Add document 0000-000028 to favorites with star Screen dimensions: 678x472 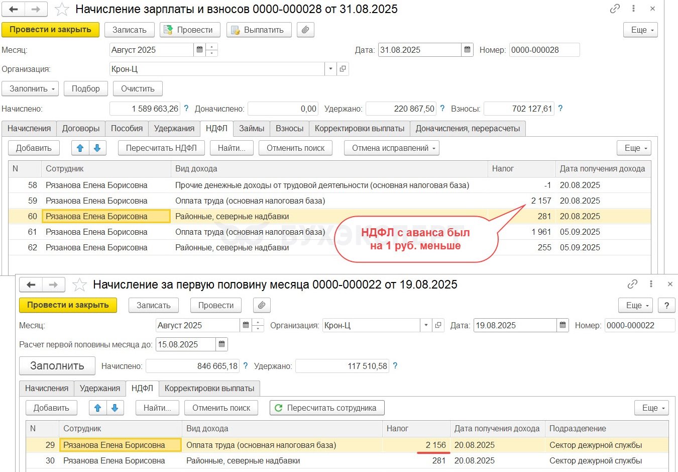pos(62,9)
